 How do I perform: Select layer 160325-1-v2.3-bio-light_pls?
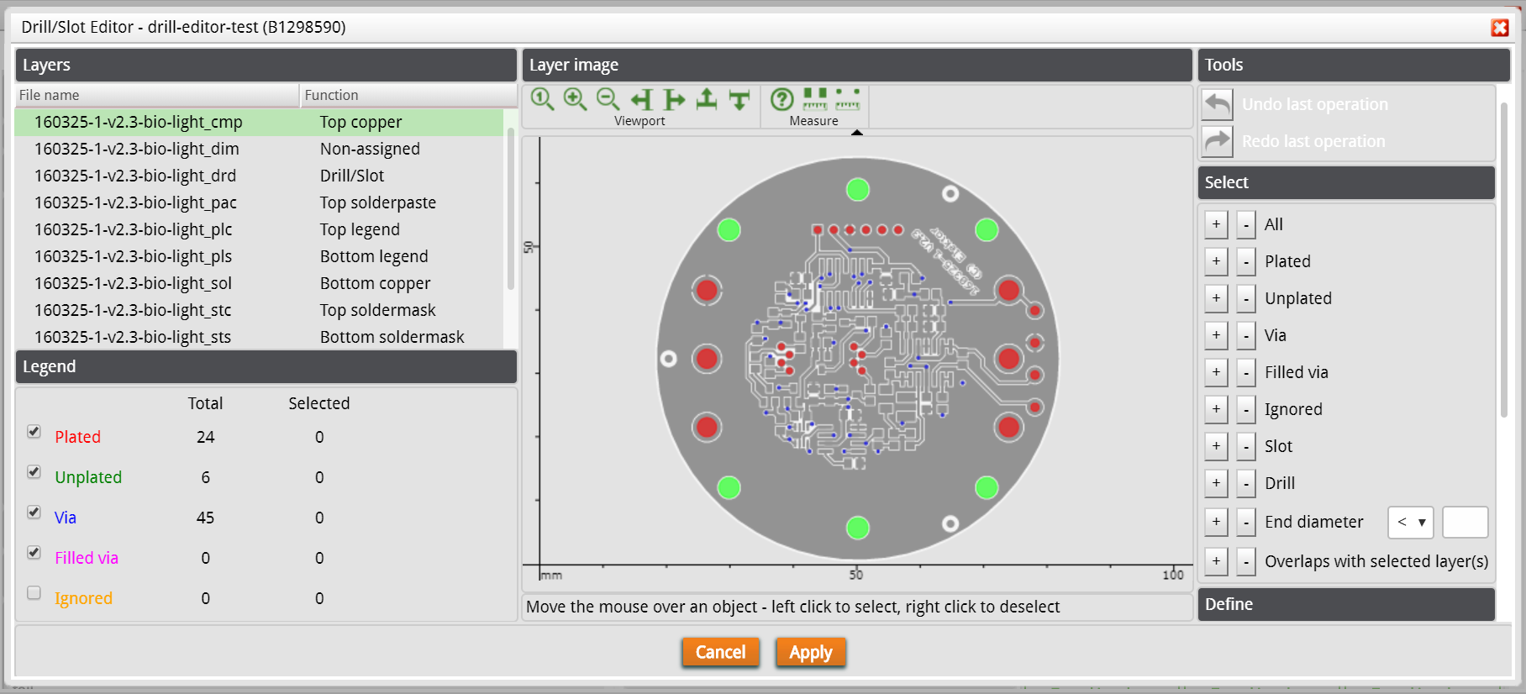[259, 256]
